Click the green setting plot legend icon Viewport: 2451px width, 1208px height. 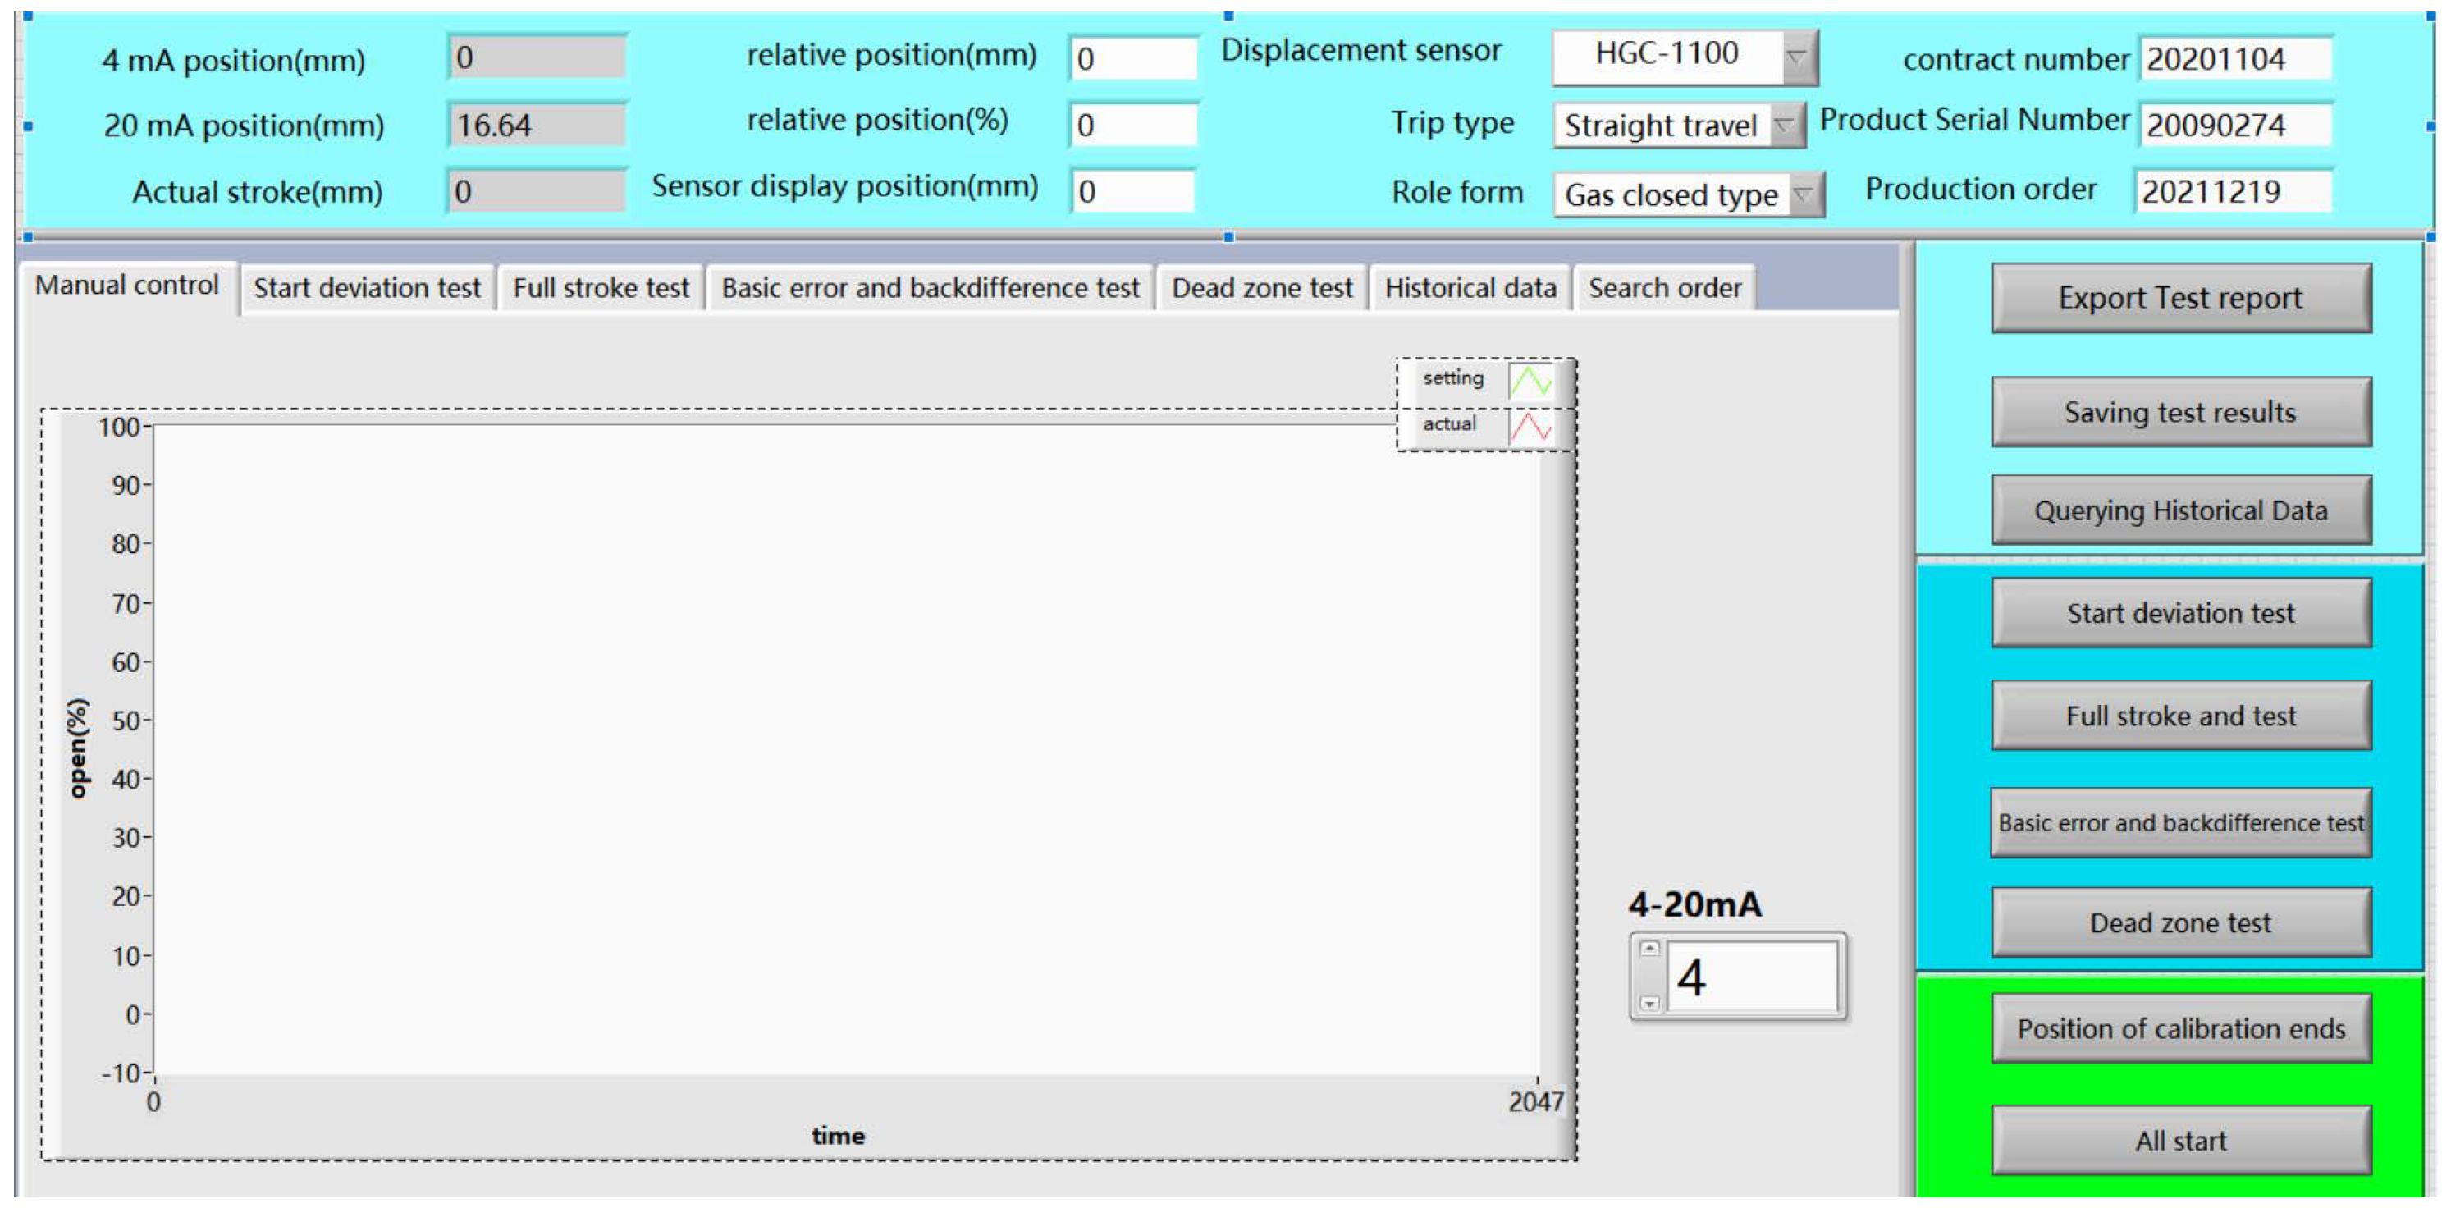pyautogui.click(x=1530, y=382)
